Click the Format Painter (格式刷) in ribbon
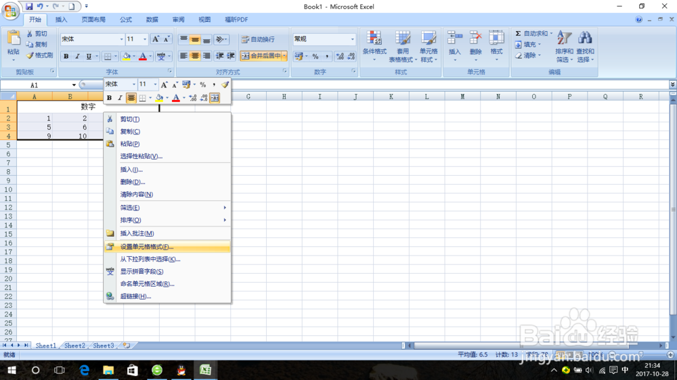This screenshot has height=380, width=677. (39, 55)
